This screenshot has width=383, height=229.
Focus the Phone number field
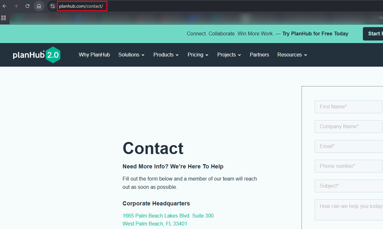tap(349, 166)
